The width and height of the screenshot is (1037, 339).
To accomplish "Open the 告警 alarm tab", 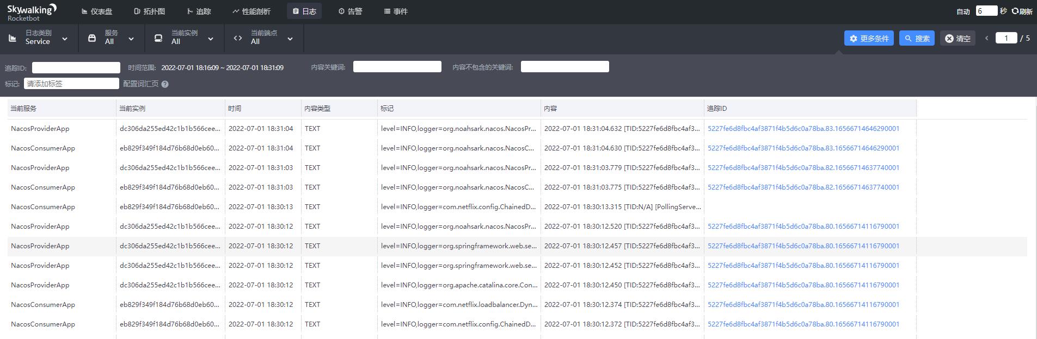I will point(350,11).
